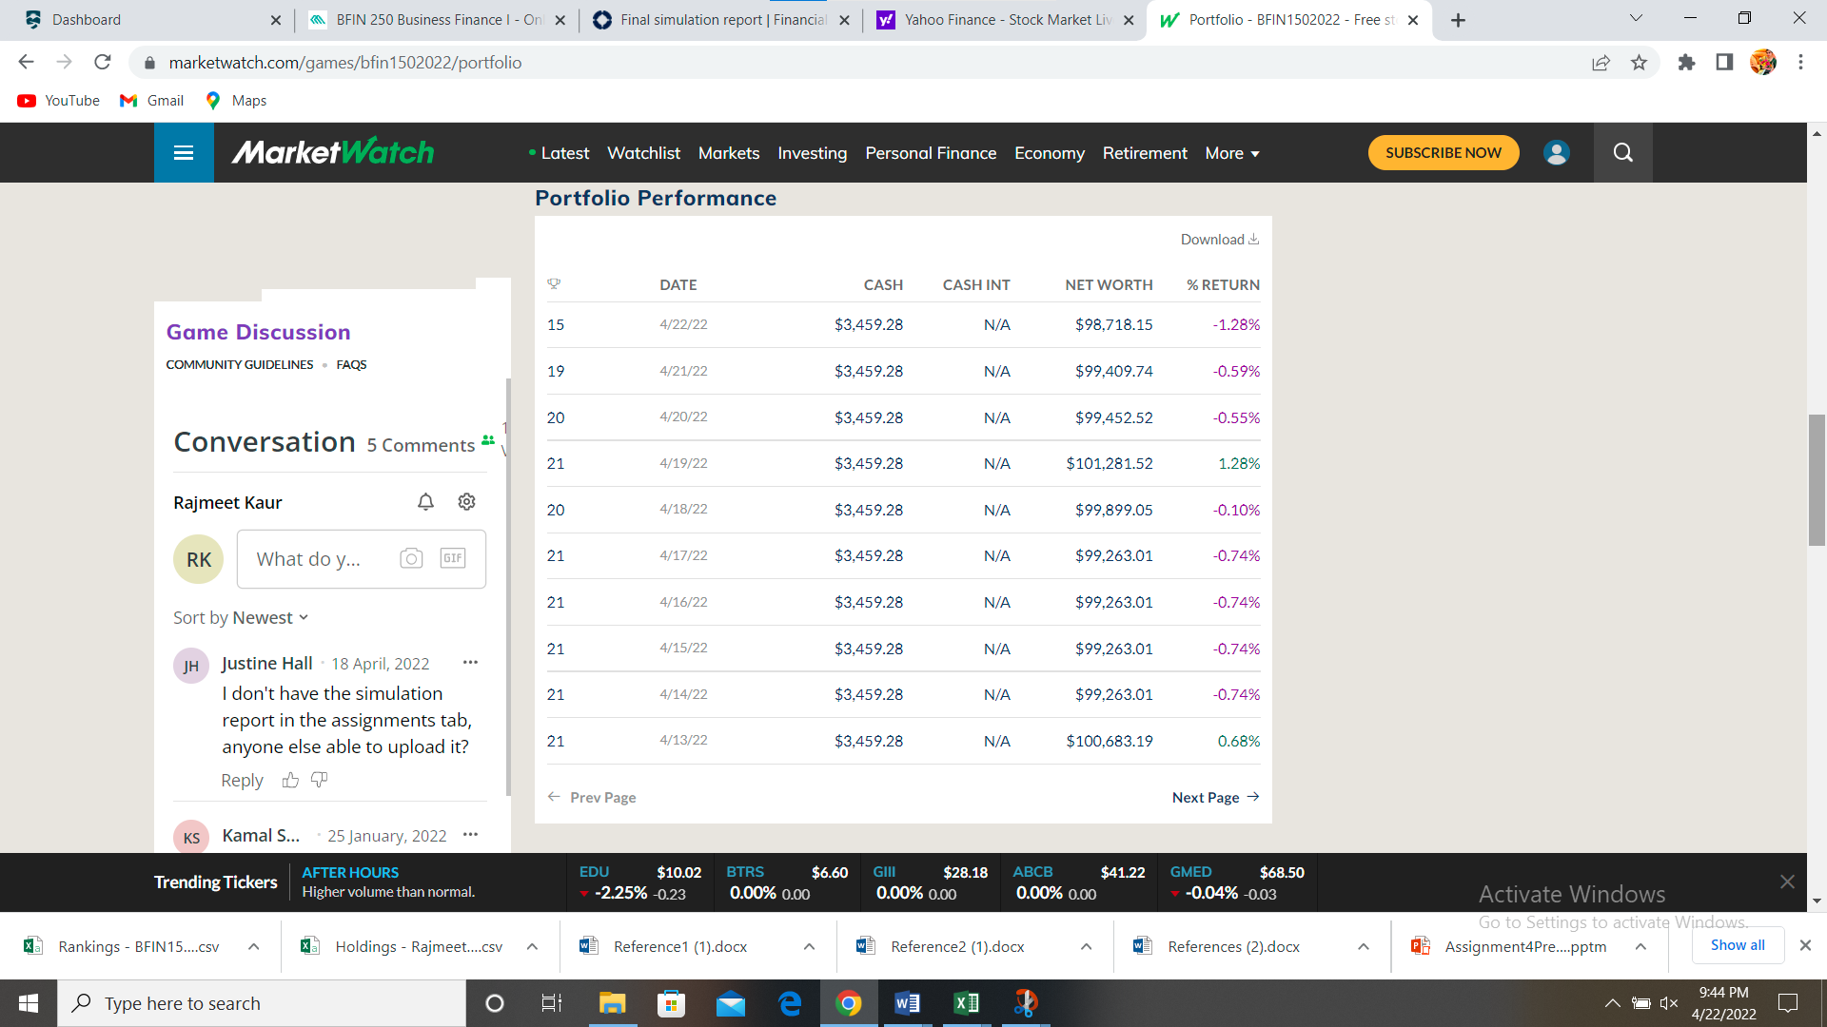
Task: Insert a GIF into comment
Action: (x=453, y=559)
